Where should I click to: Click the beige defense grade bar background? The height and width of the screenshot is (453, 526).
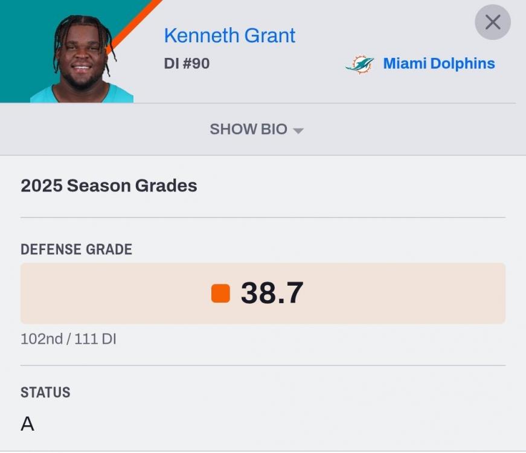(x=393, y=294)
